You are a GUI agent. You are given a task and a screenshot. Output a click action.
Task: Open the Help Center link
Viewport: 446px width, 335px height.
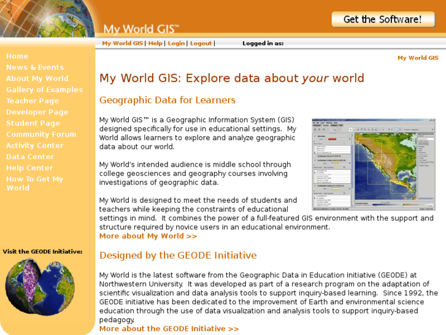click(29, 168)
